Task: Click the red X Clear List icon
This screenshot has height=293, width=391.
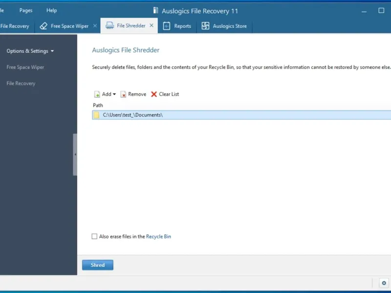Action: click(154, 94)
